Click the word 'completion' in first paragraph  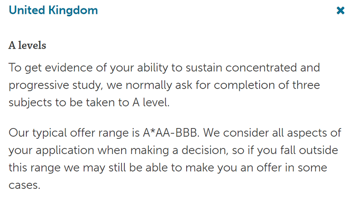click(244, 85)
